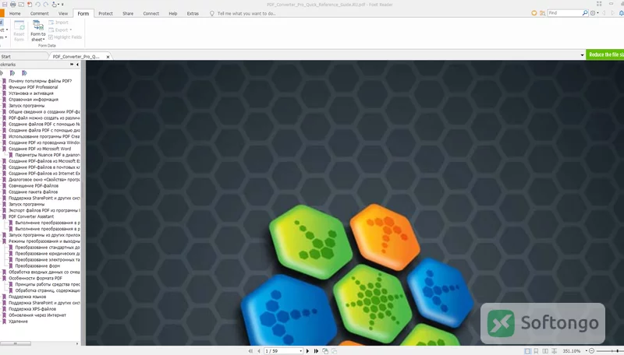Open bookmark 'Поддержка языков'

click(27, 297)
